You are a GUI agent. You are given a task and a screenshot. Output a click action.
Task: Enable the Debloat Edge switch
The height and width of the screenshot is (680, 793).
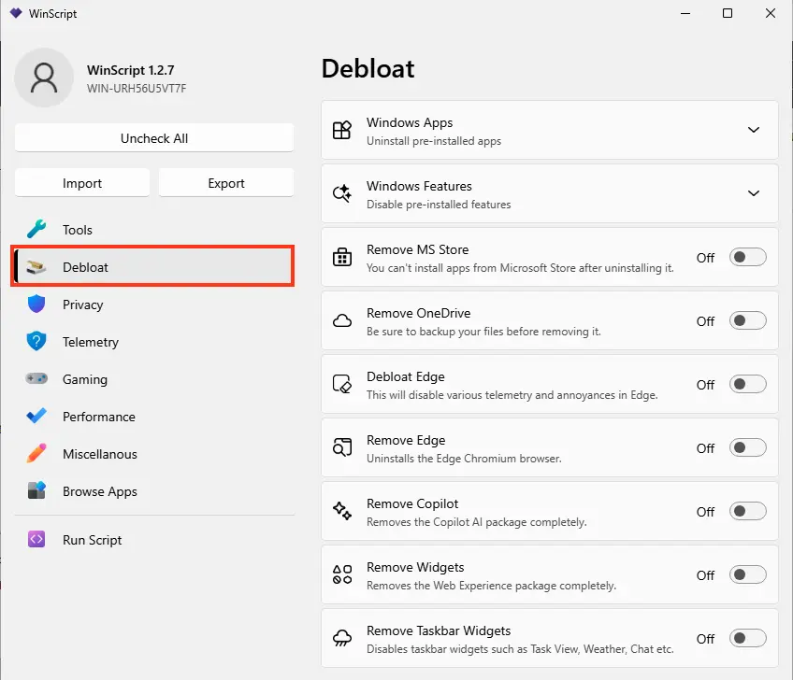click(747, 385)
